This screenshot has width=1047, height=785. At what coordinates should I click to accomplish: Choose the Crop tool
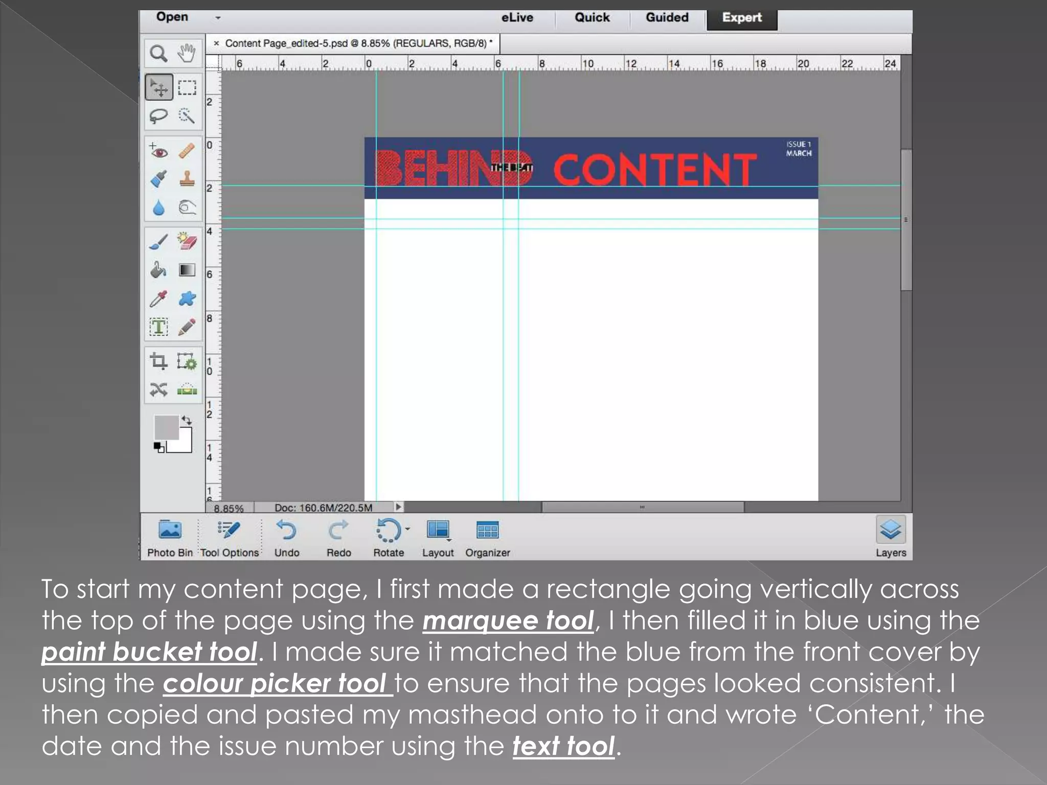click(158, 361)
